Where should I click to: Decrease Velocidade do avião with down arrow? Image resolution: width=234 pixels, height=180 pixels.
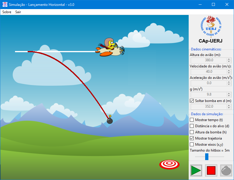click(x=229, y=73)
